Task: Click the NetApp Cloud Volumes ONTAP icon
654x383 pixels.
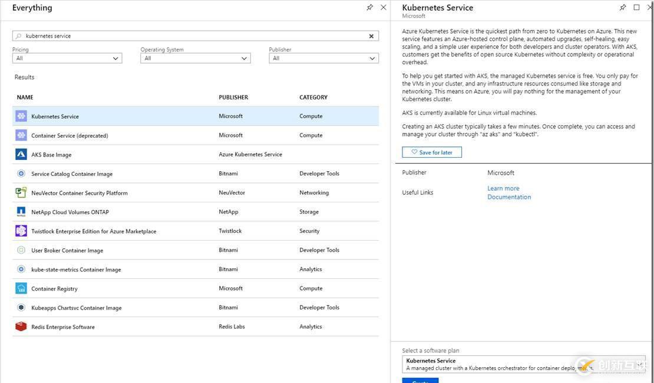Action: pyautogui.click(x=21, y=212)
